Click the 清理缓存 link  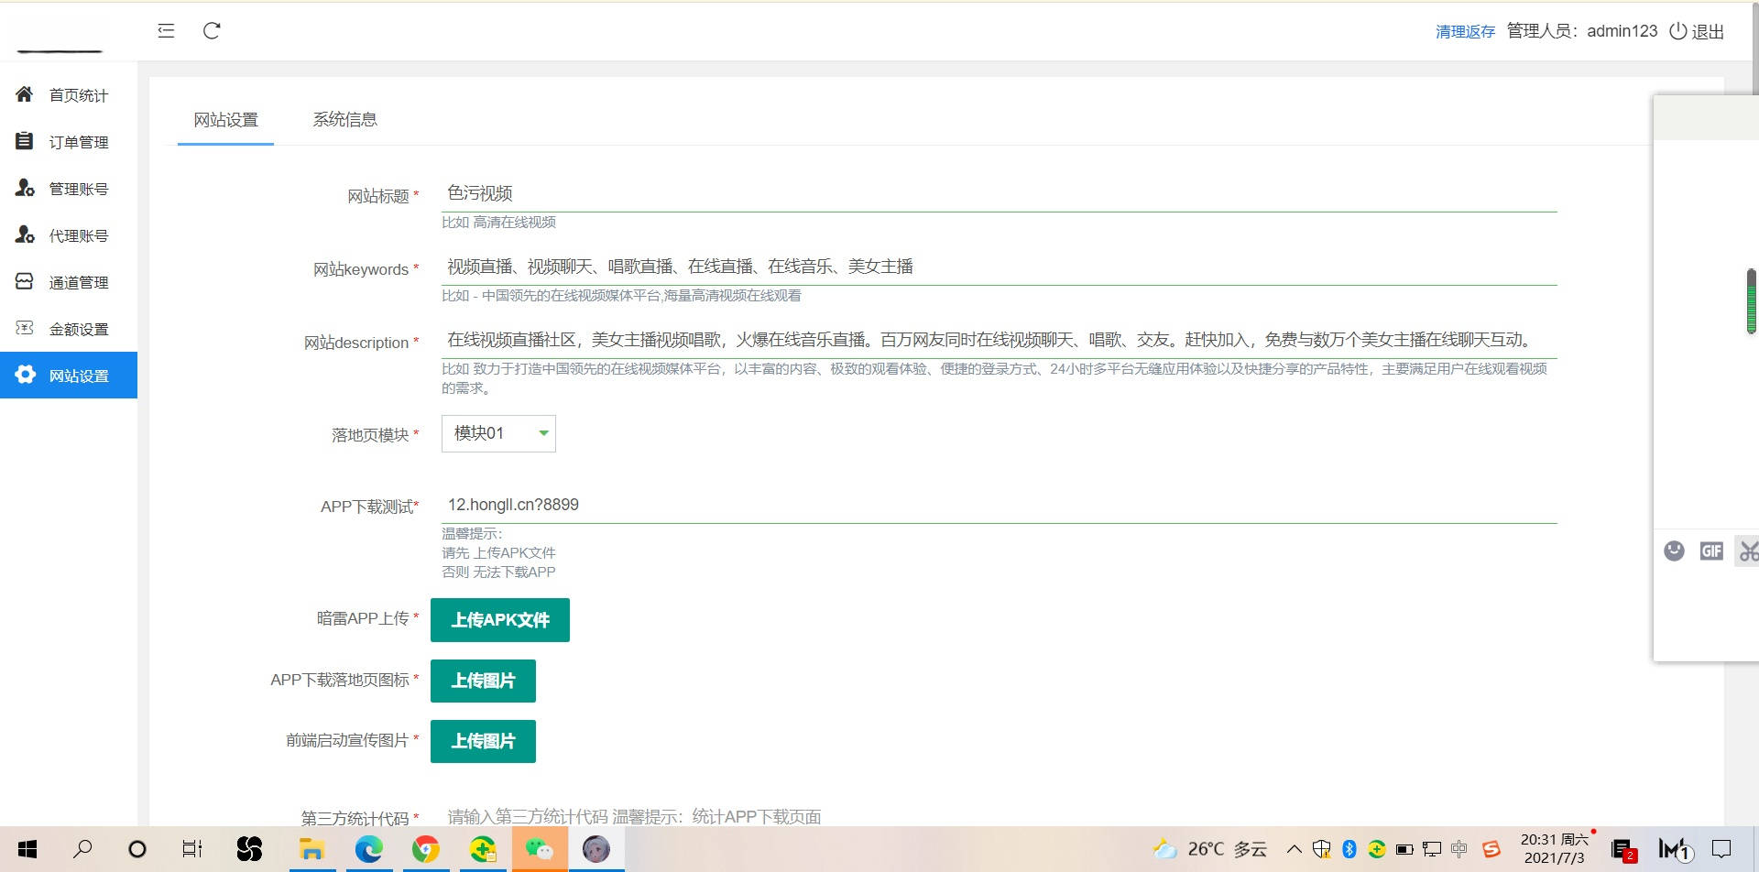tap(1465, 31)
